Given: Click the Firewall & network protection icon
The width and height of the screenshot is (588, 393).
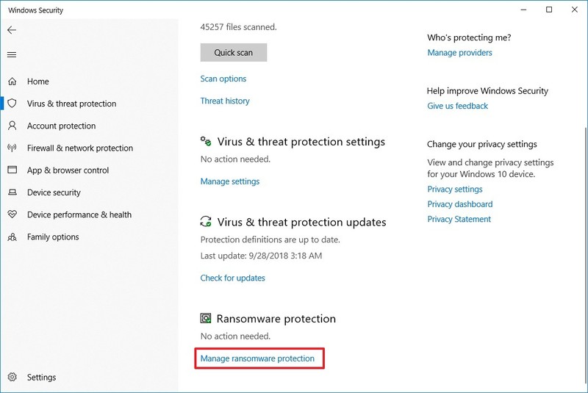Looking at the screenshot, I should (x=12, y=148).
